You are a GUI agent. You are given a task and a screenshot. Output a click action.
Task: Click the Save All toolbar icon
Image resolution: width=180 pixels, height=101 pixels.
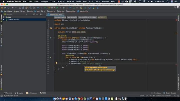pos(5,8)
